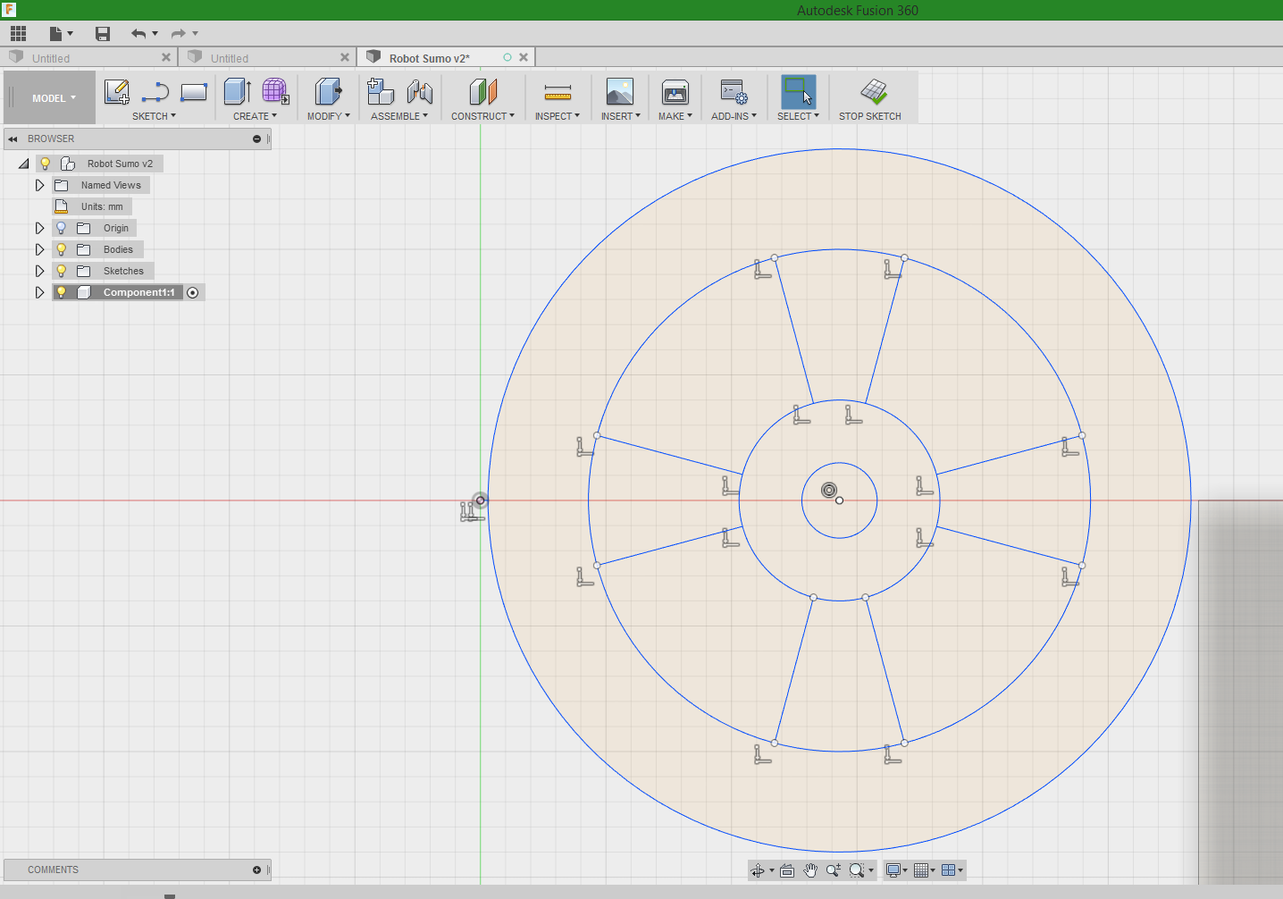Screen dimensions: 1283x899
Task: Open the Zoom Window tool
Action: [857, 870]
